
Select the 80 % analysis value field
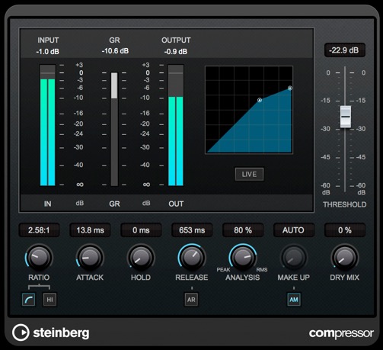[243, 230]
